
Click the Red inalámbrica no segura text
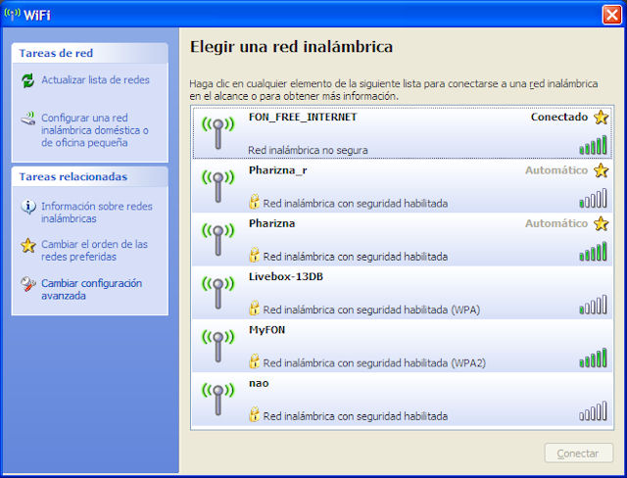tap(308, 150)
